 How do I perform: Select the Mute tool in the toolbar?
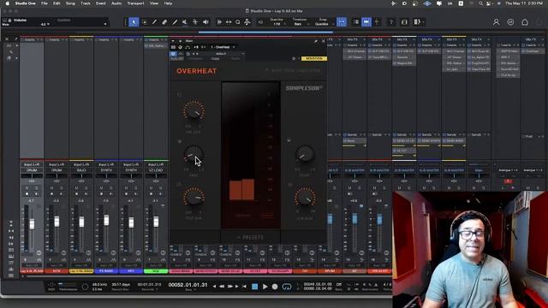coord(185,22)
